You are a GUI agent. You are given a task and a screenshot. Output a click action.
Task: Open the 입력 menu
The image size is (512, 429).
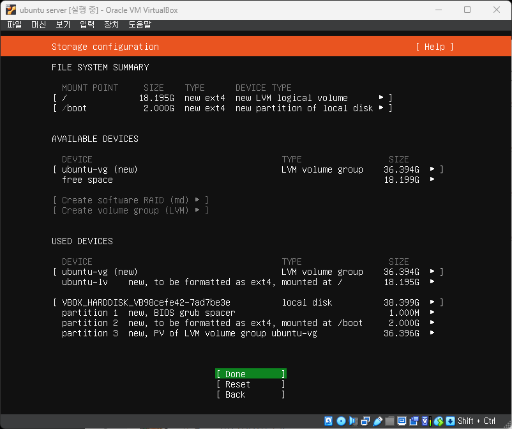click(x=87, y=24)
